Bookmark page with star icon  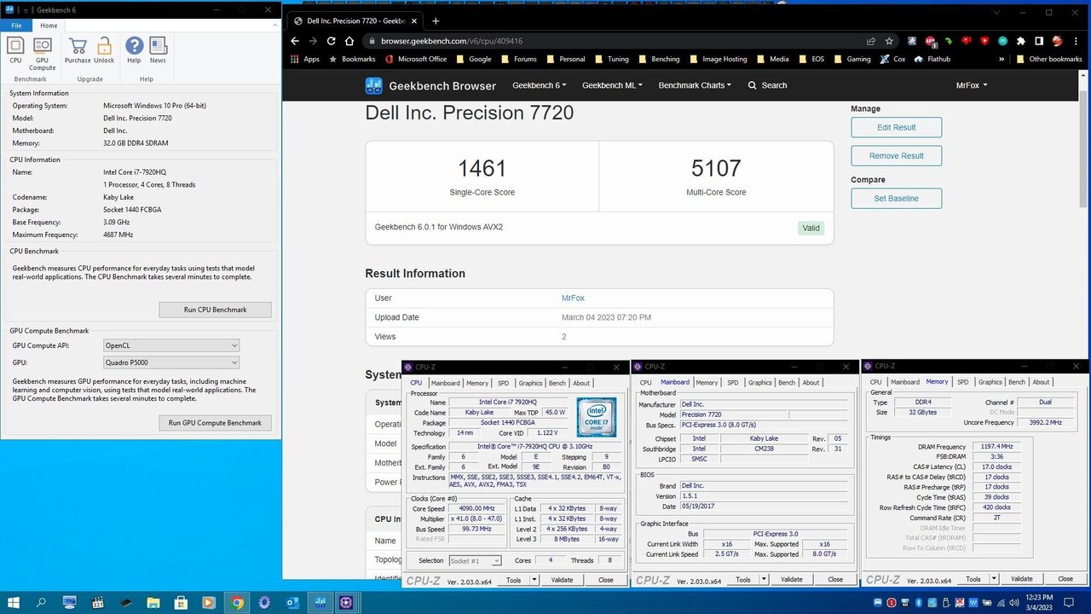pyautogui.click(x=889, y=41)
